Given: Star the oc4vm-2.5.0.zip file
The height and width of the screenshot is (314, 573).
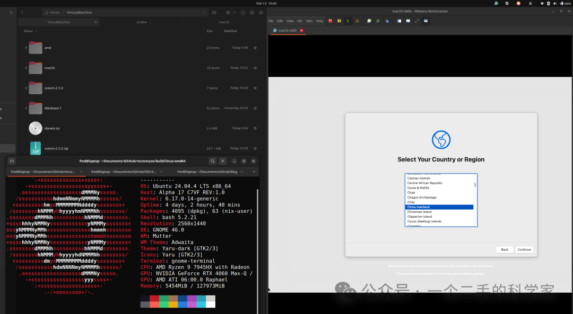Looking at the screenshot, I should click(255, 148).
